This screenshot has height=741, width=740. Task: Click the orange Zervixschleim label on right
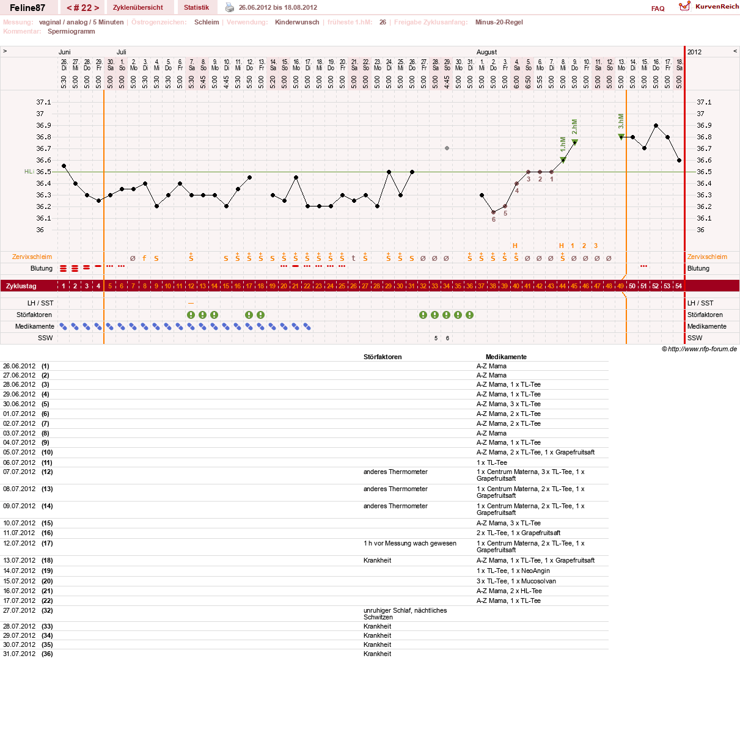tap(707, 257)
